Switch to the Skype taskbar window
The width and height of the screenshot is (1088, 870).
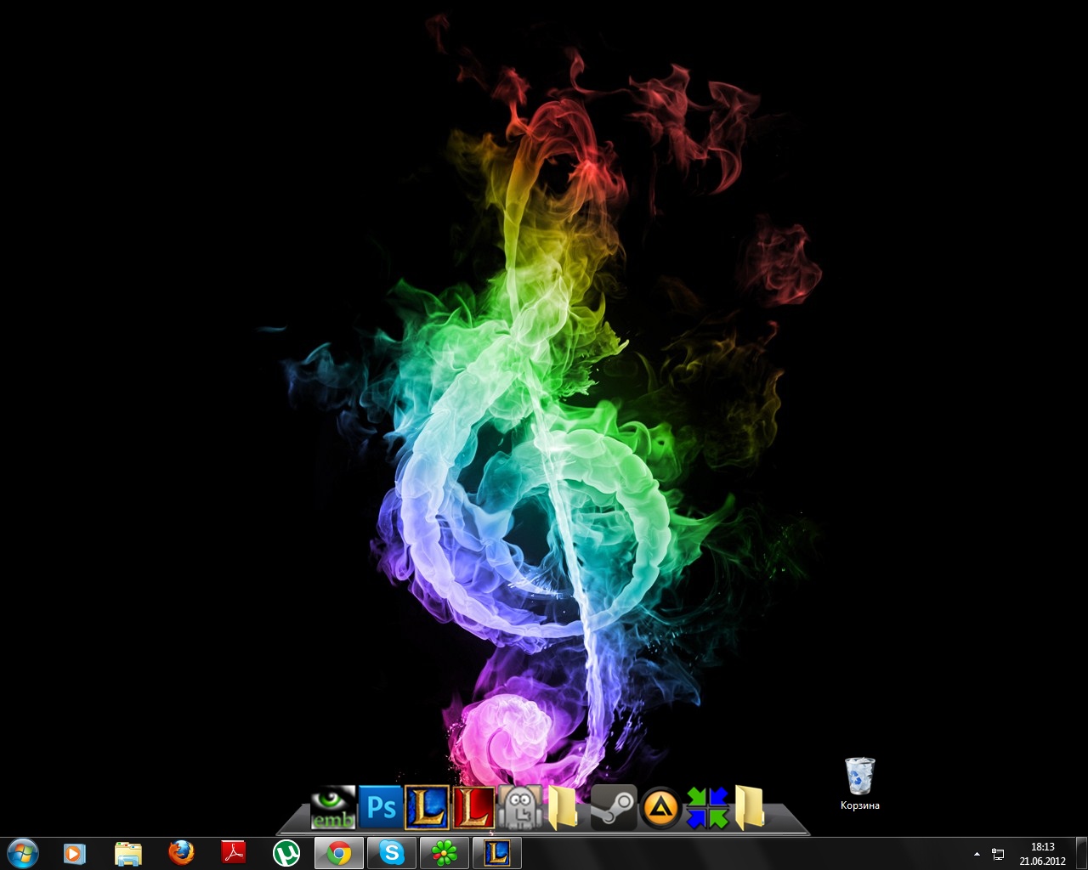click(392, 852)
